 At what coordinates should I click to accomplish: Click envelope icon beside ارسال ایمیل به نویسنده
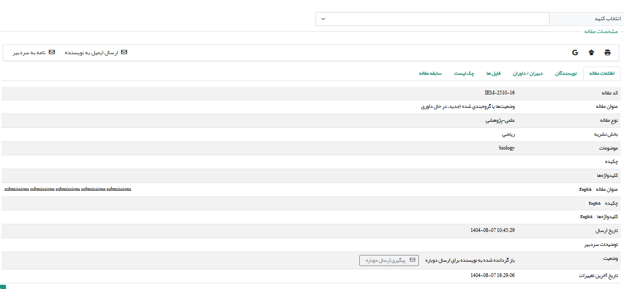[x=124, y=52]
